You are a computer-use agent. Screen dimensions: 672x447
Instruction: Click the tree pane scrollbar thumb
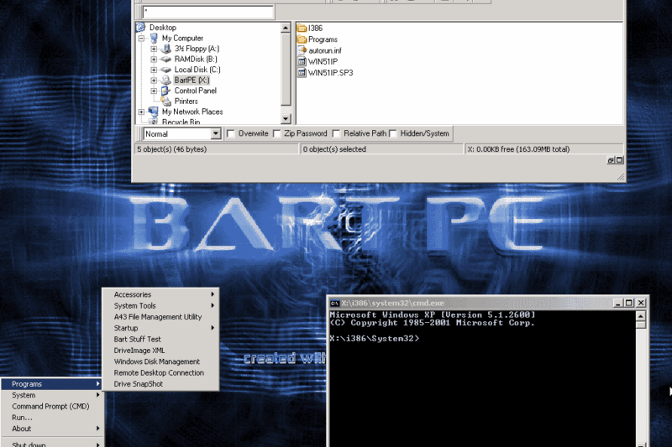286,69
